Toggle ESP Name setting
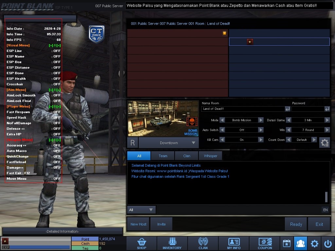Image resolution: width=335 pixels, height=251 pixels. tap(34, 56)
